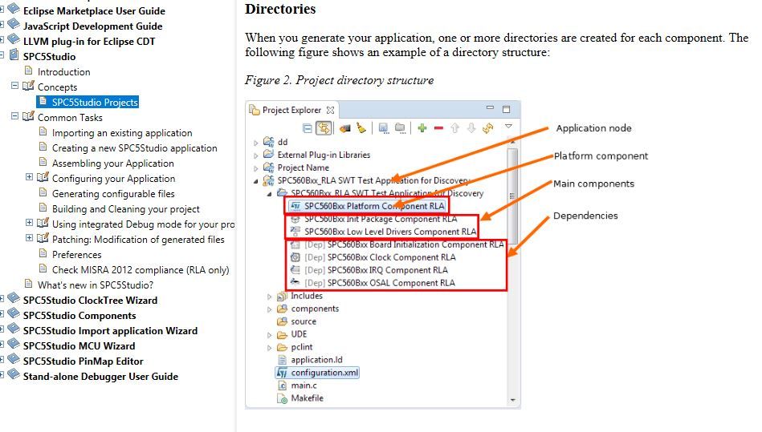This screenshot has width=762, height=432.
Task: Open LLVM plug-in for Eclipse CDT book
Action: tap(89, 41)
